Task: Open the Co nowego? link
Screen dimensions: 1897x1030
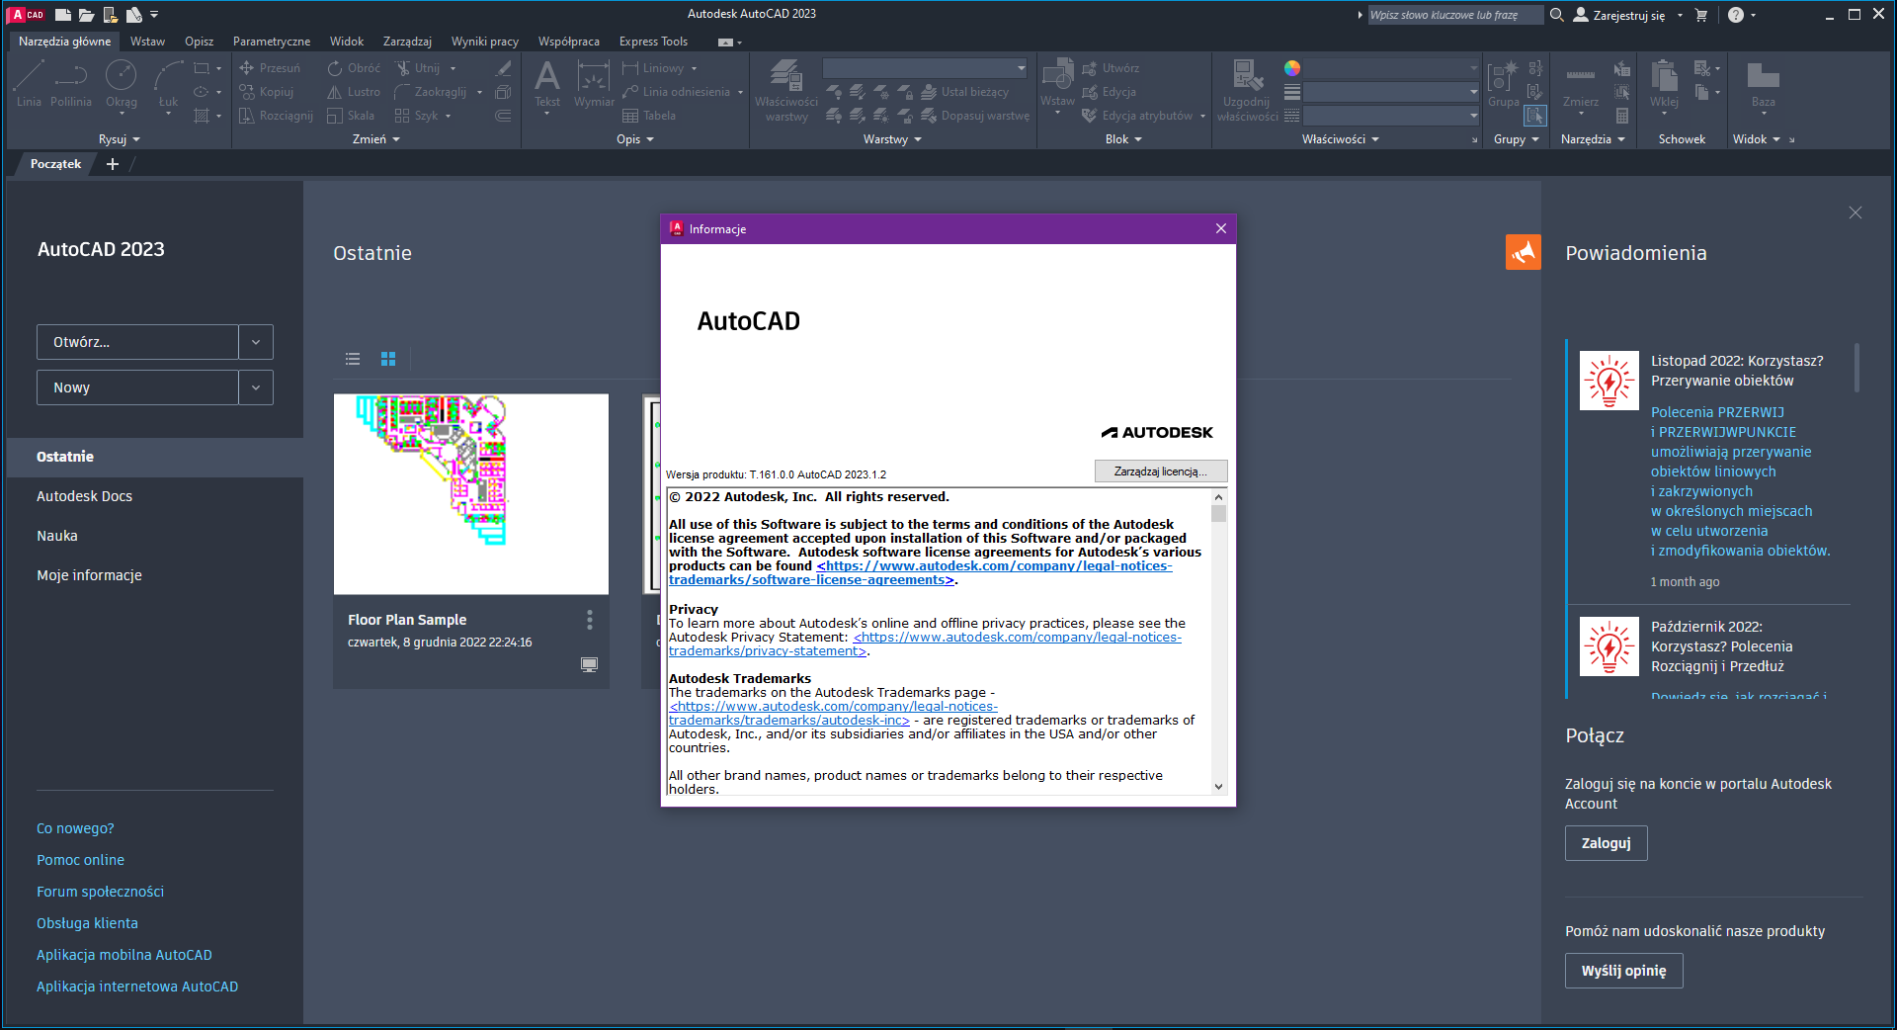Action: point(75,828)
